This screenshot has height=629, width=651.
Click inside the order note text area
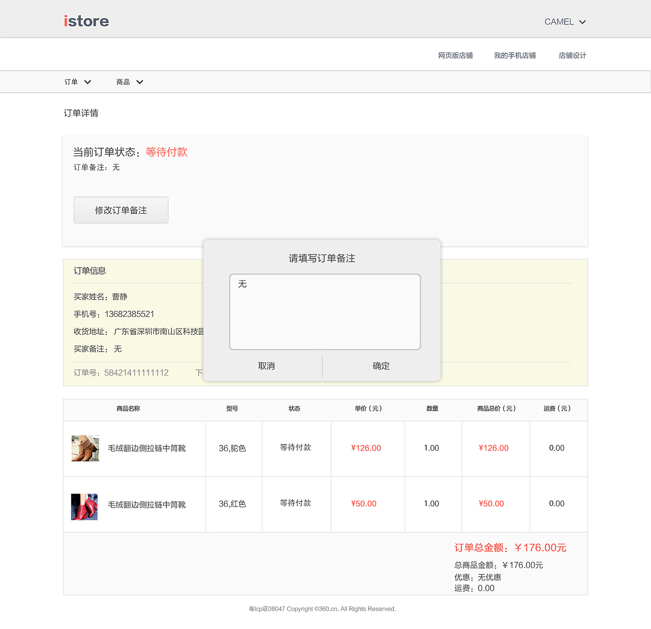325,311
